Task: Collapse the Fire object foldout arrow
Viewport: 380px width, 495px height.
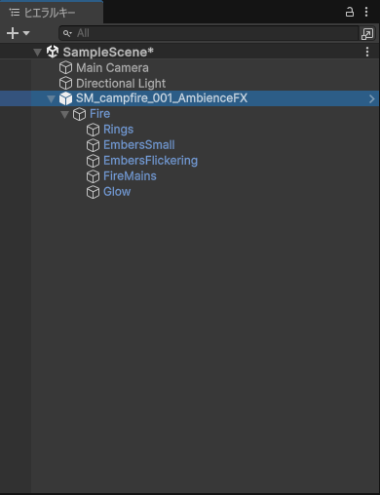Action: 64,114
